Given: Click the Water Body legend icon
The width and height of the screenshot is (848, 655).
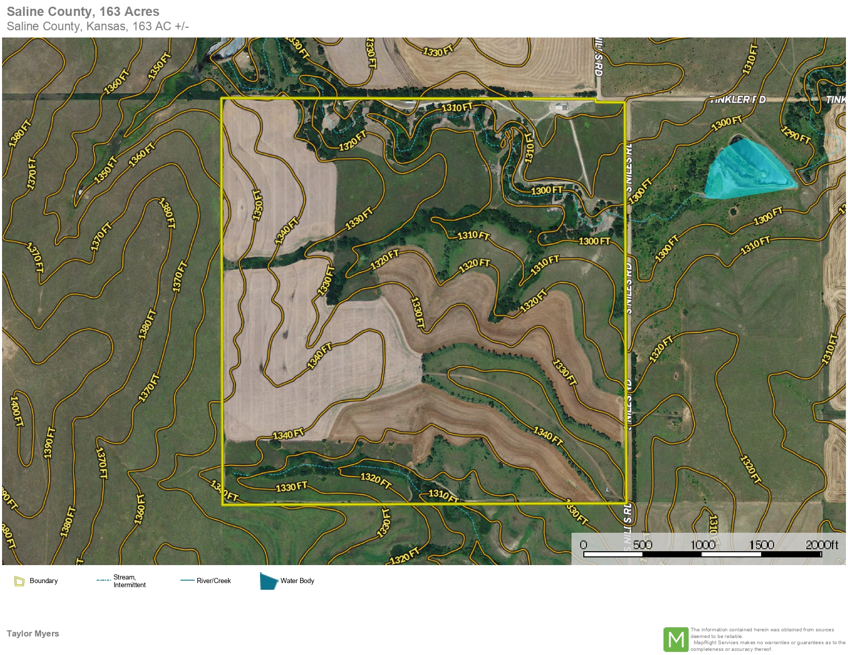Looking at the screenshot, I should [x=268, y=581].
